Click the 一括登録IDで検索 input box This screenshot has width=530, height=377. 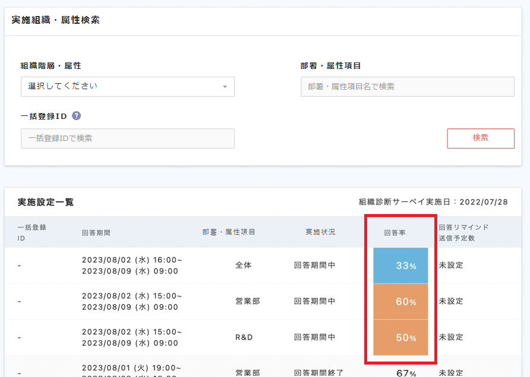(x=127, y=139)
